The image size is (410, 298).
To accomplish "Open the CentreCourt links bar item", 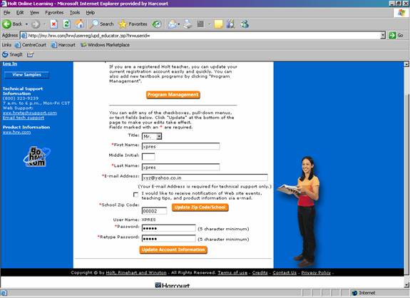I will (31, 45).
